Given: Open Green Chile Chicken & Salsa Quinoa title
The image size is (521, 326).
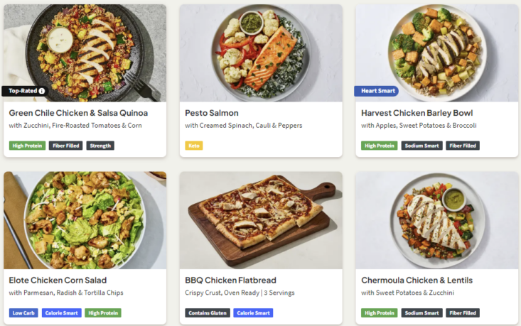Looking at the screenshot, I should 78,113.
